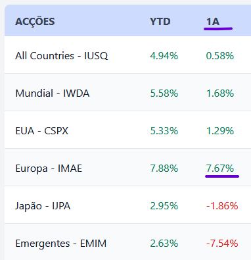251x260 pixels.
Task: Select the Japão - IJPA entry
Action: pos(43,206)
